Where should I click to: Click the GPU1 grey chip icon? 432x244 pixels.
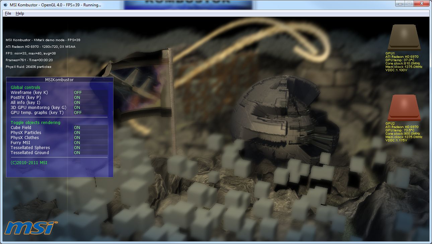(x=404, y=37)
